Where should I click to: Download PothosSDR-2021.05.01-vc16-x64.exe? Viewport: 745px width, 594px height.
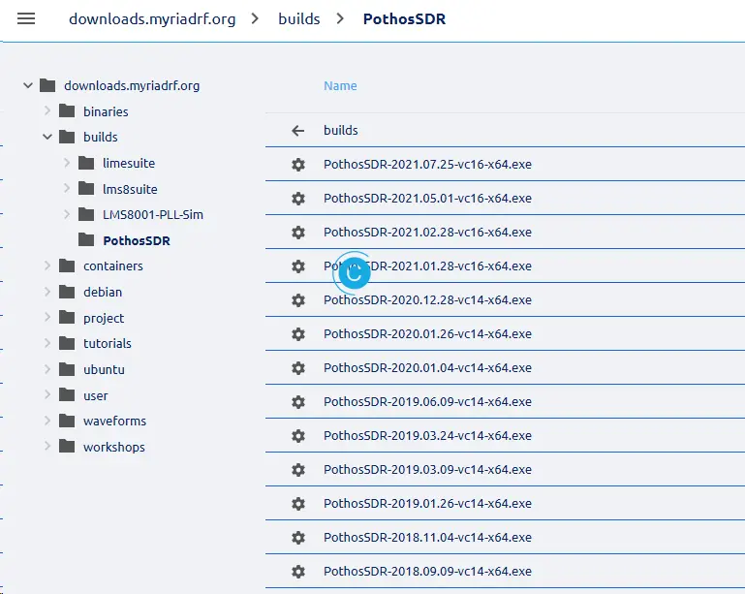tap(427, 198)
